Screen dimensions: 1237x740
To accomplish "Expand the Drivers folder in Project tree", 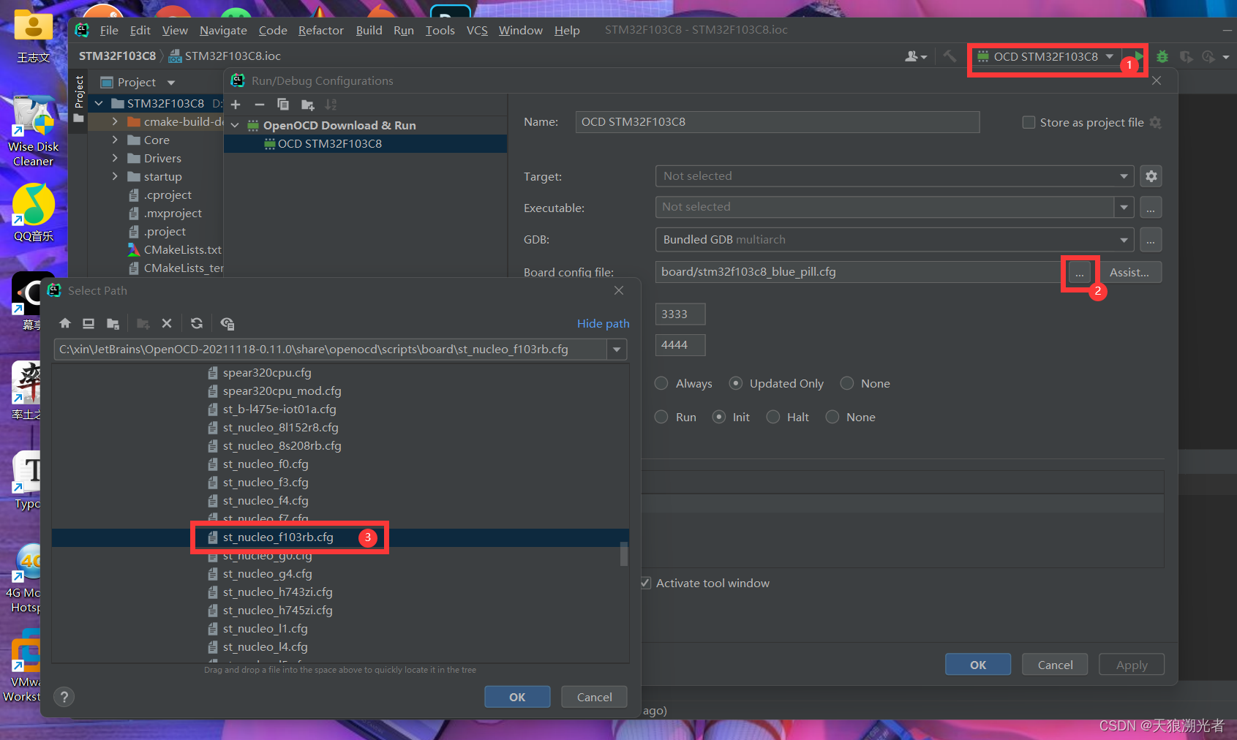I will [115, 157].
